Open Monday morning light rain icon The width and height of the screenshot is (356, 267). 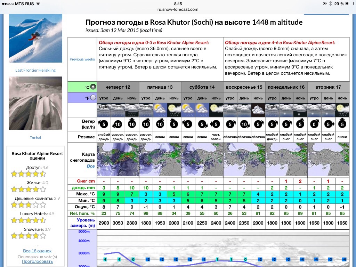[x=272, y=110]
